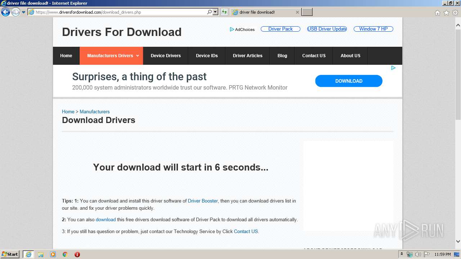461x259 pixels.
Task: Click the Home breadcrumb link
Action: [68, 112]
